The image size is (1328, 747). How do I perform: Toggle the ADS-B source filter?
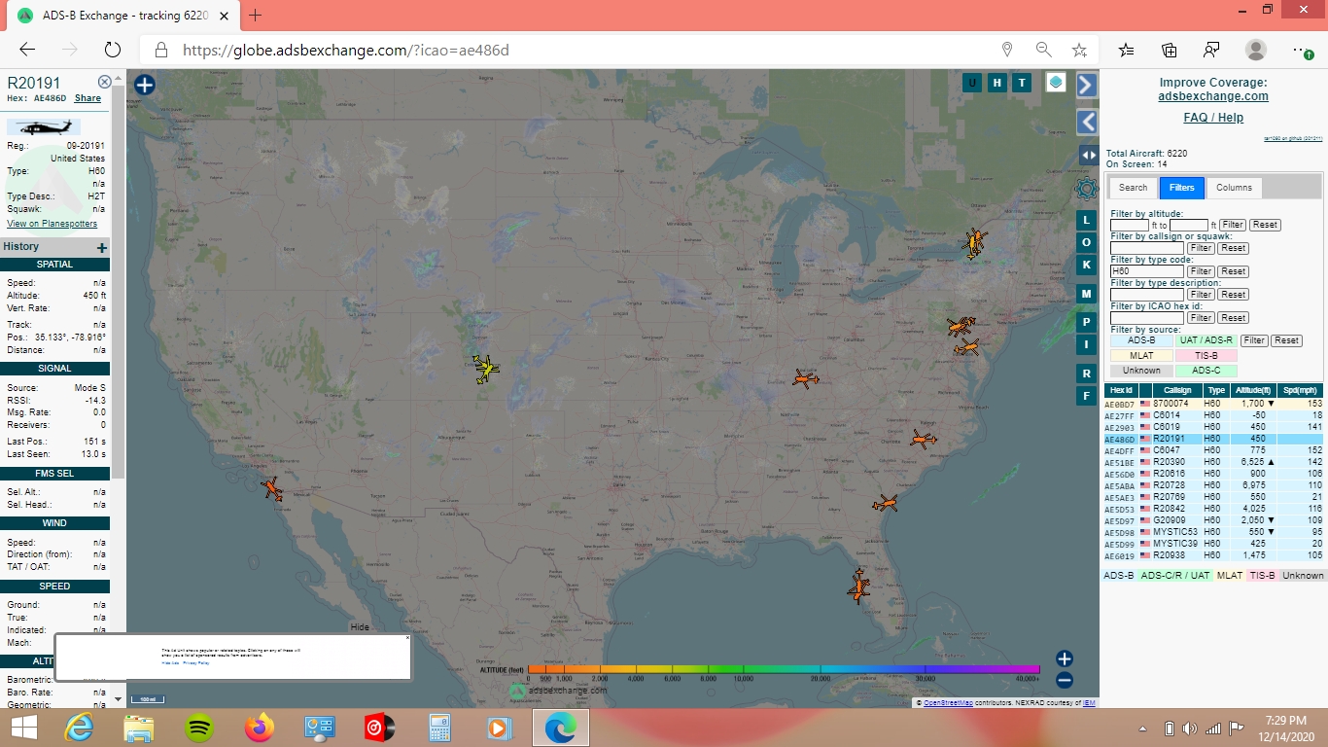[1141, 340]
